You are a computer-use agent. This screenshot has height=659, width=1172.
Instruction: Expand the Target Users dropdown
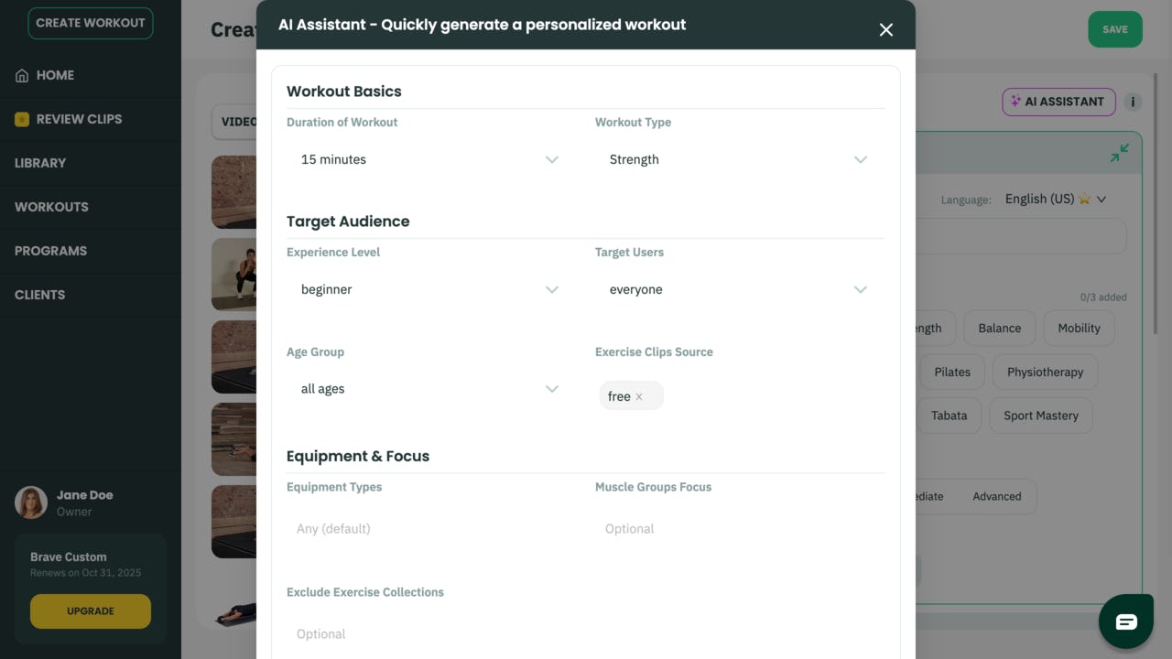(736, 289)
